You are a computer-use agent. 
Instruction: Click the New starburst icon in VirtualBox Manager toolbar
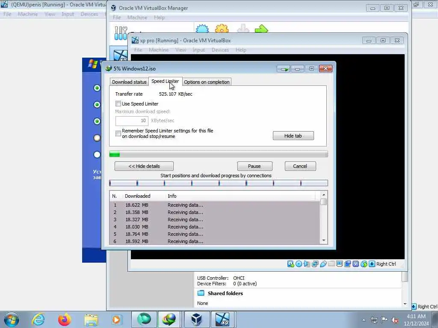pyautogui.click(x=202, y=29)
